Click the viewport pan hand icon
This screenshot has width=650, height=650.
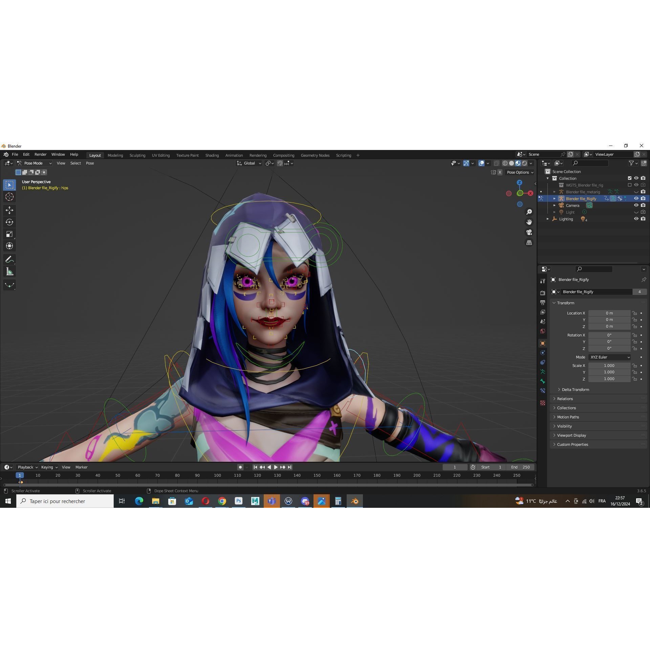[529, 222]
